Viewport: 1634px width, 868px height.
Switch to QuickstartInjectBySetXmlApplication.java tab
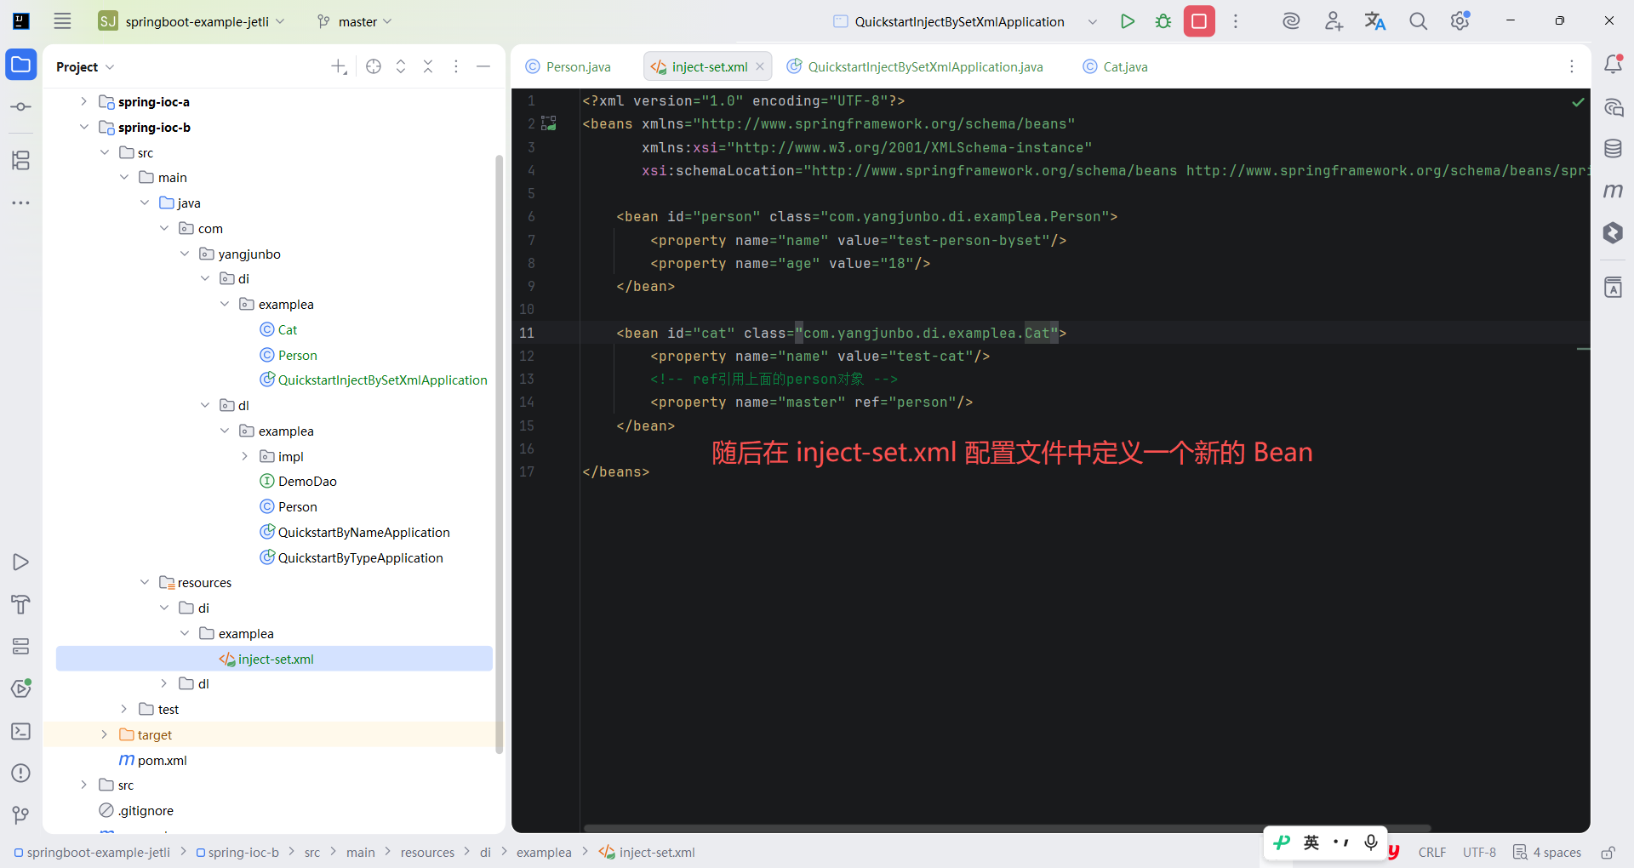(916, 66)
